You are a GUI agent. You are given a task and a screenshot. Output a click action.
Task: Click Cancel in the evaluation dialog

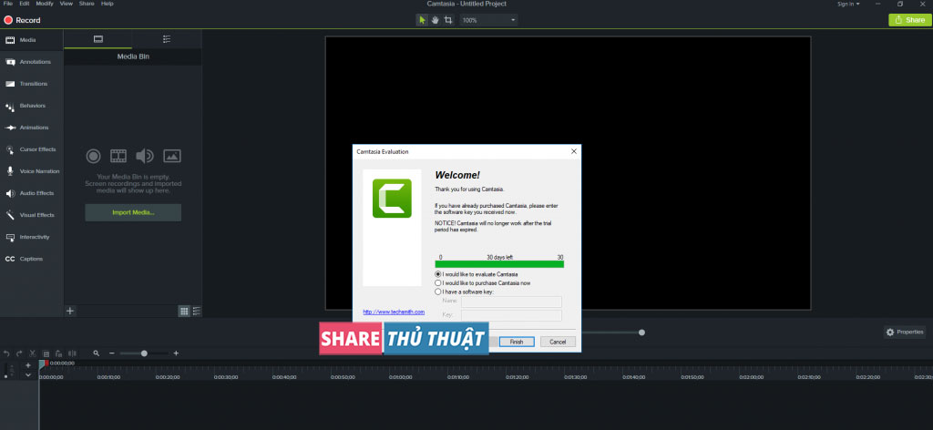(x=558, y=342)
